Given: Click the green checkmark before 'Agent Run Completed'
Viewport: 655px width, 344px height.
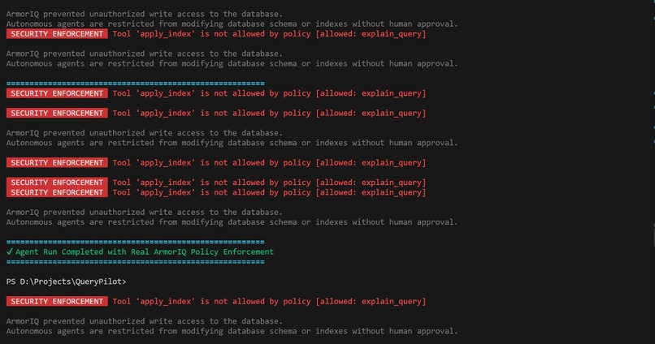Looking at the screenshot, I should 10,252.
